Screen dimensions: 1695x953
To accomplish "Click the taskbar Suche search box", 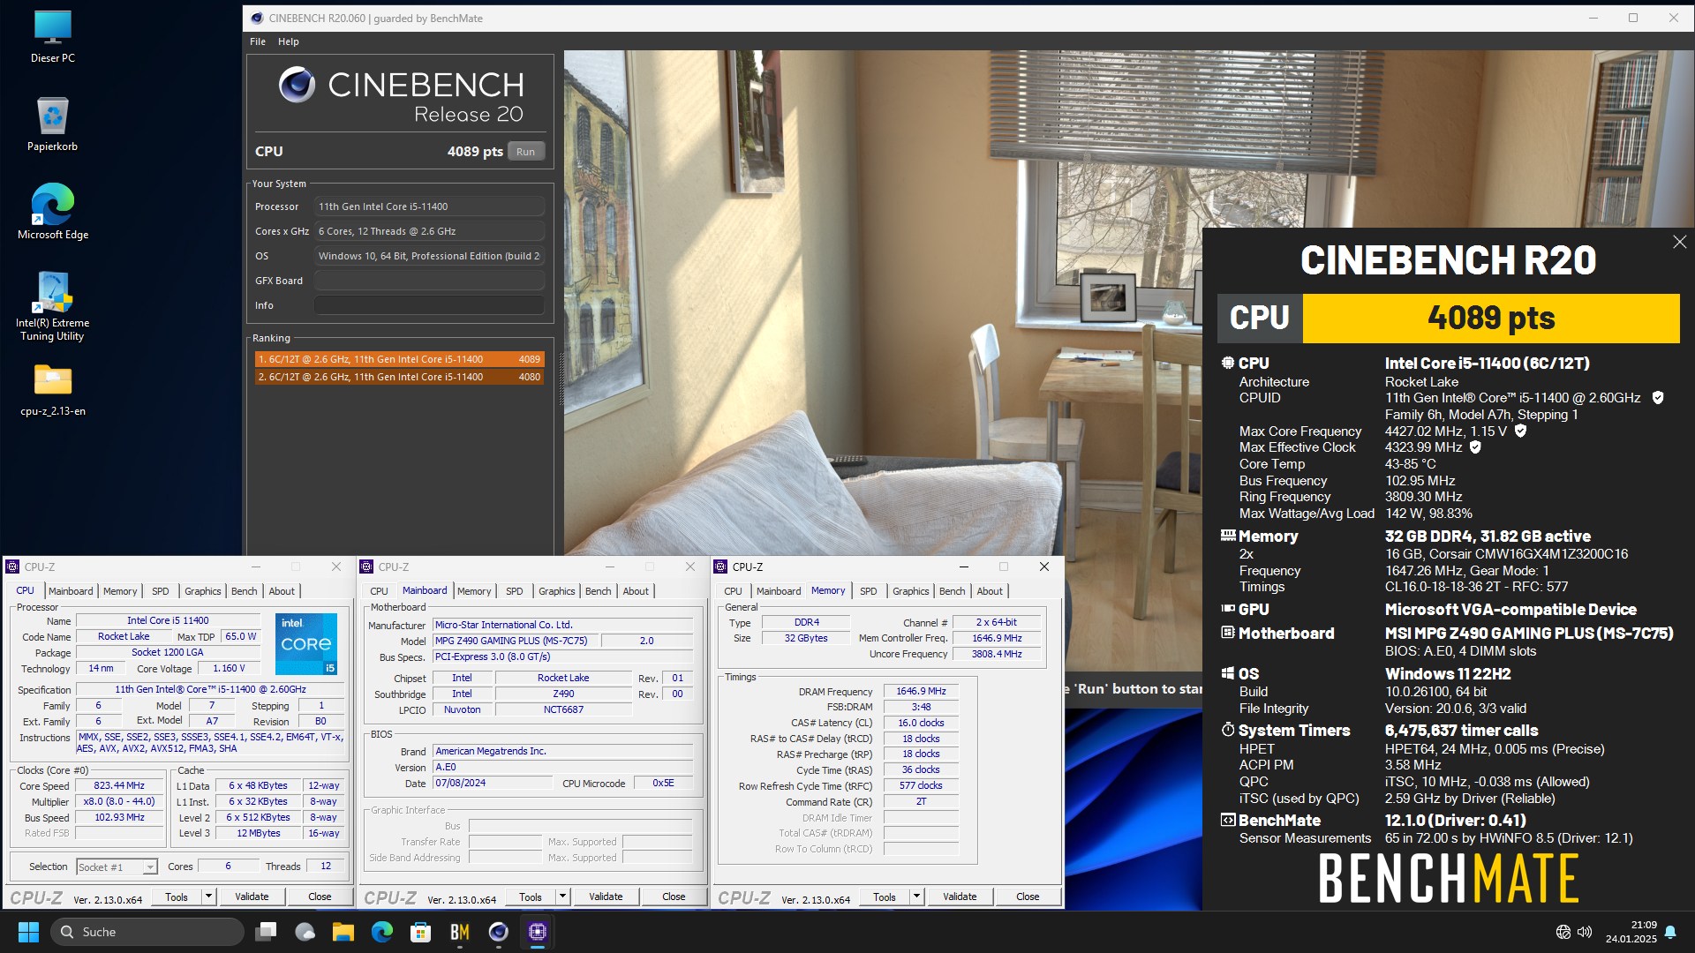I will click(147, 932).
